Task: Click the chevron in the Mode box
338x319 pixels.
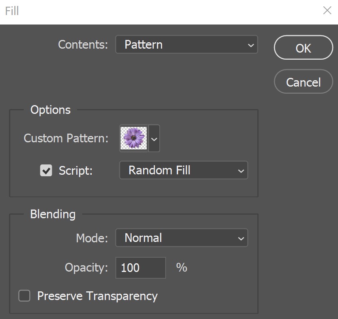Action: pyautogui.click(x=241, y=238)
